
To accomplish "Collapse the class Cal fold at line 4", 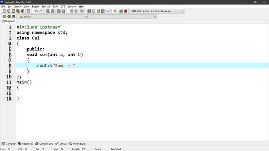I will click(x=9, y=44).
